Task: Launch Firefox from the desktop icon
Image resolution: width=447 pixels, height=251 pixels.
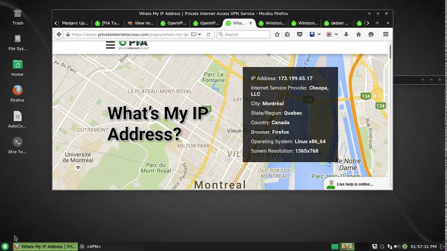Action: [x=17, y=94]
